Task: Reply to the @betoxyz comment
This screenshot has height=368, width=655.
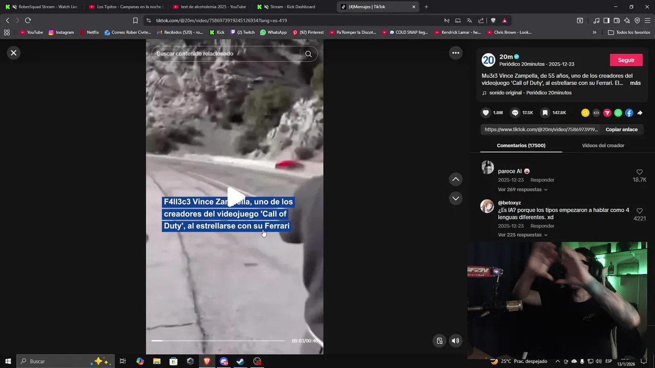Action: click(x=542, y=225)
